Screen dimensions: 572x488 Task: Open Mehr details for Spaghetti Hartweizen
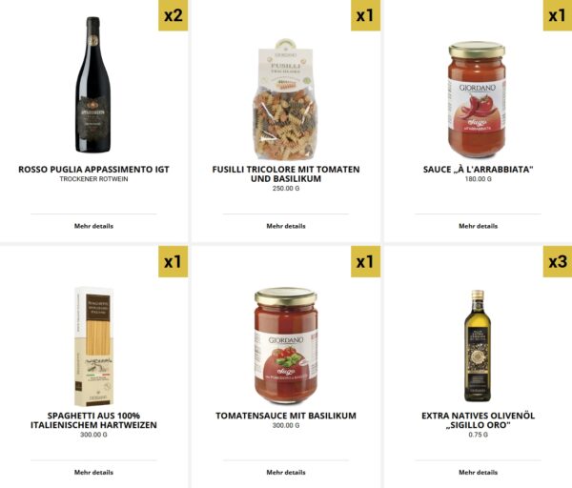[x=93, y=473]
